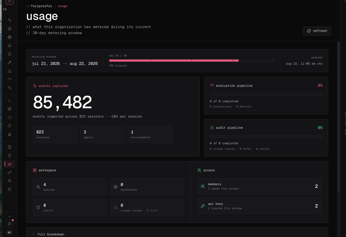
Task: Click the scan icon beside audit pipeline heading
Action: tap(212, 128)
